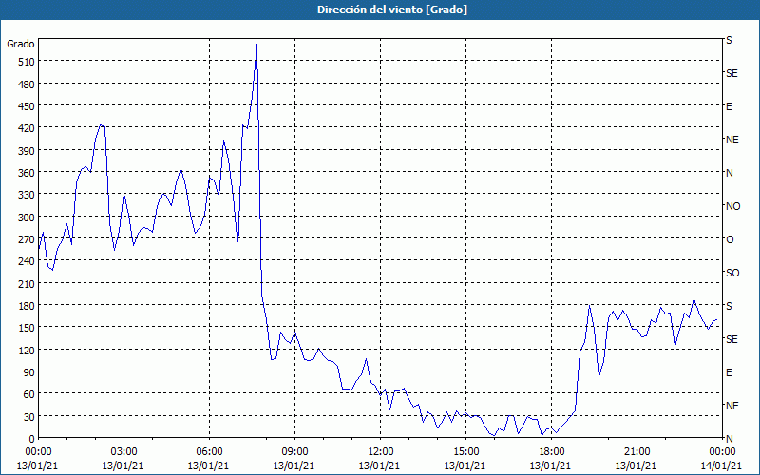Click the 150 degree axis label
The image size is (760, 475).
pyautogui.click(x=27, y=328)
